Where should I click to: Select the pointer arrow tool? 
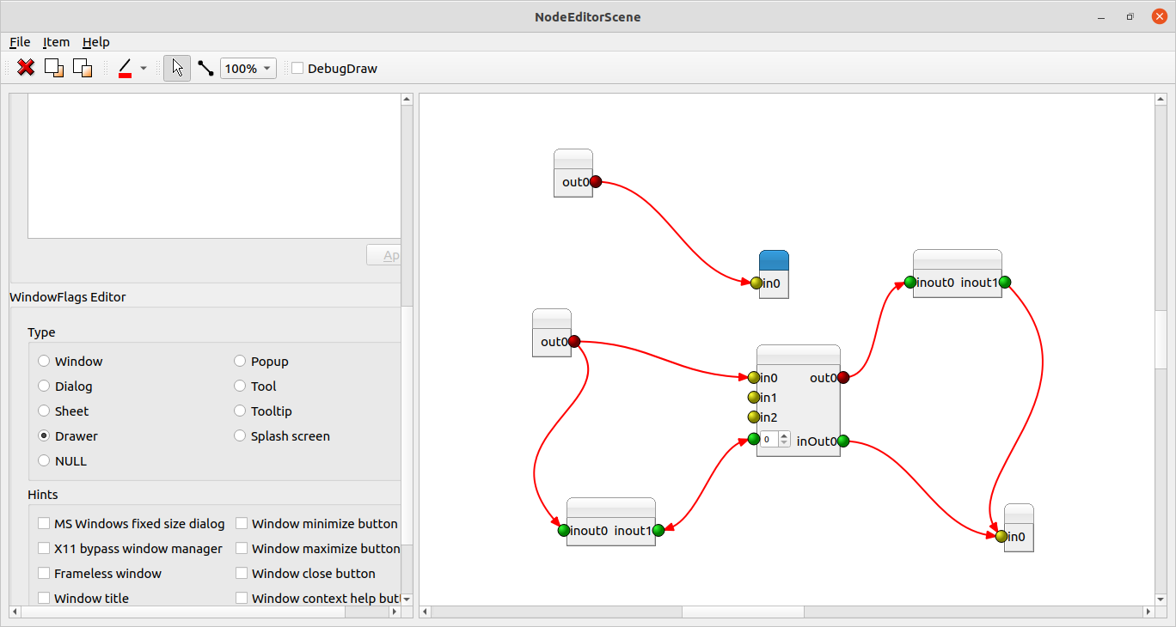coord(177,68)
